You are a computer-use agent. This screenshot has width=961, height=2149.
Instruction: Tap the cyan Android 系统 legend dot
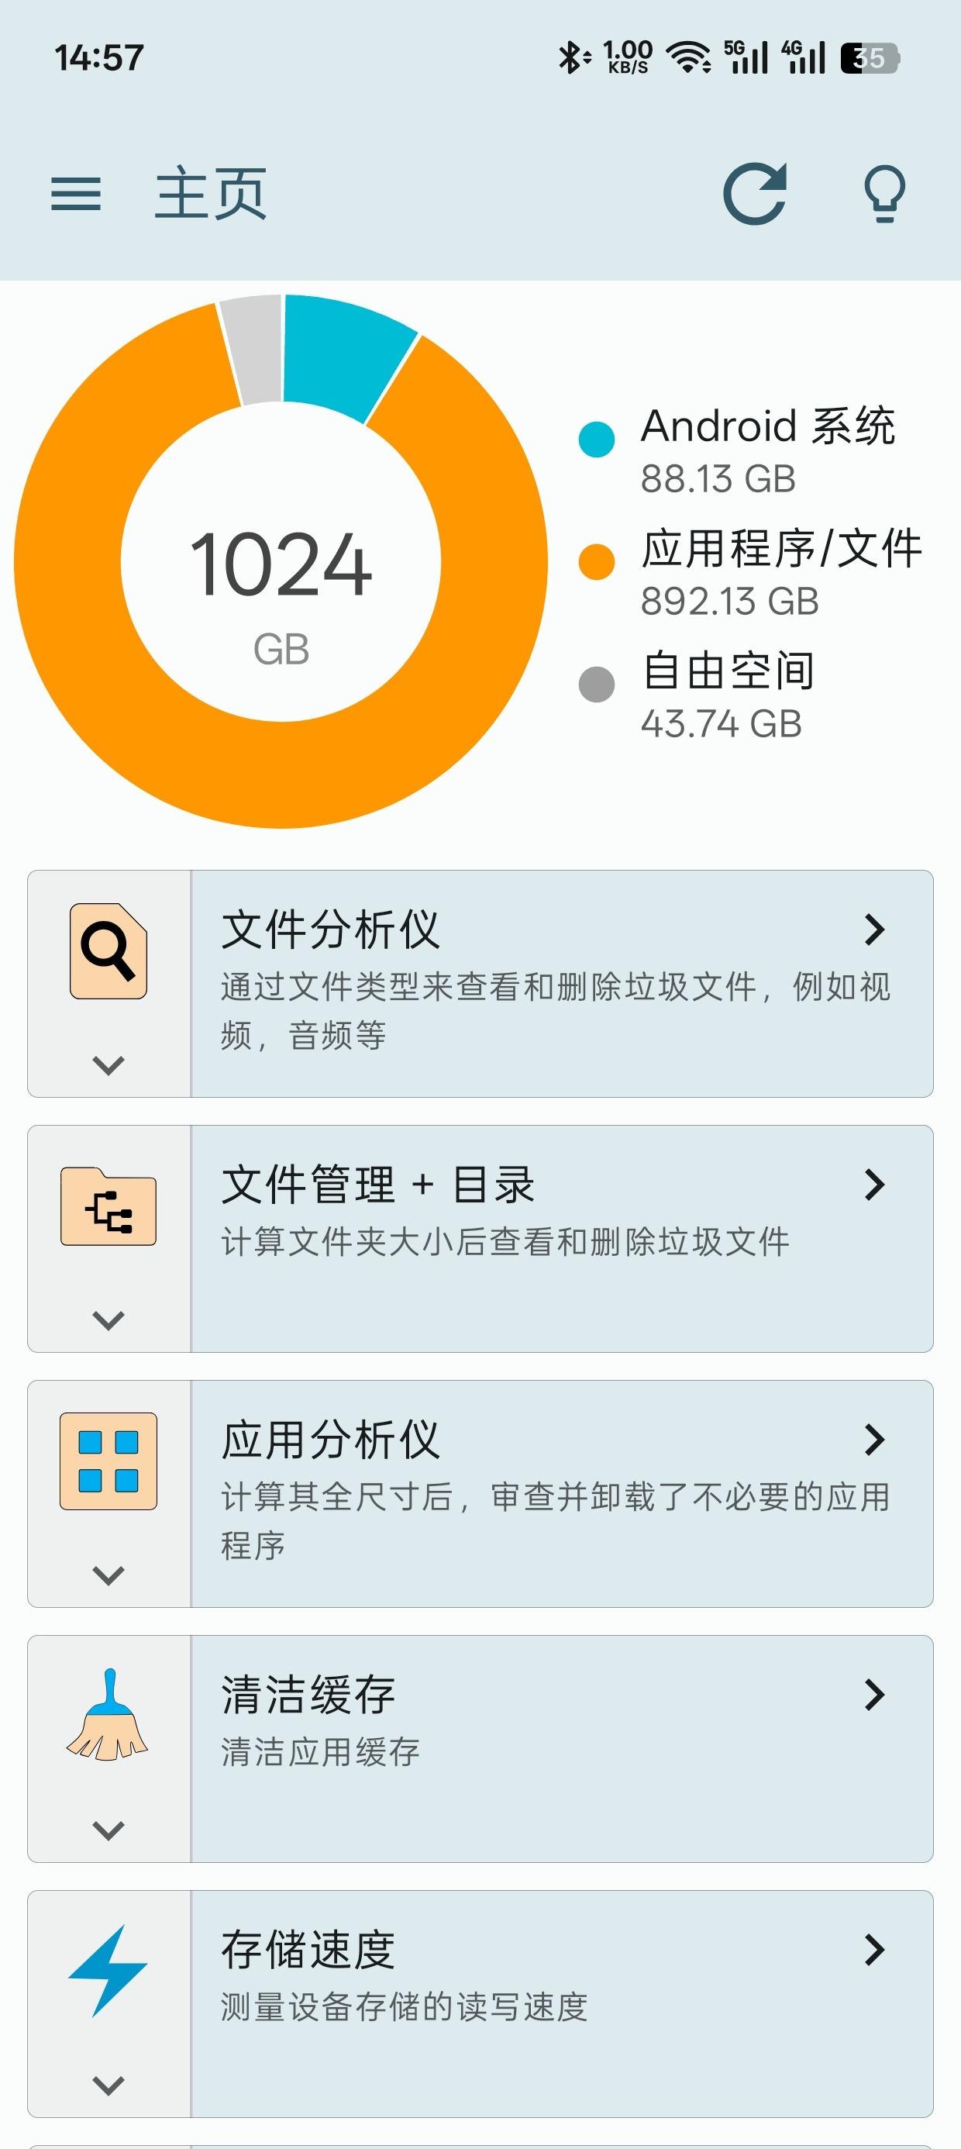(597, 440)
